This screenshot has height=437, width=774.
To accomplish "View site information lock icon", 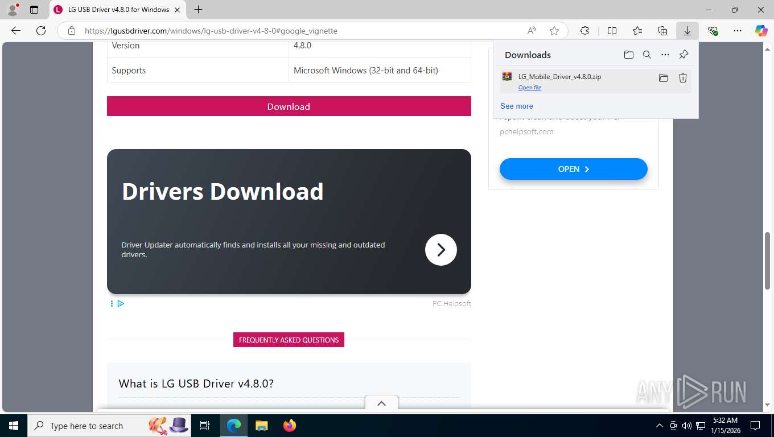I will point(72,31).
